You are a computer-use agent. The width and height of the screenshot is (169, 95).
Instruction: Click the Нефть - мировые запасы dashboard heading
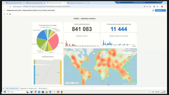click(x=84, y=18)
